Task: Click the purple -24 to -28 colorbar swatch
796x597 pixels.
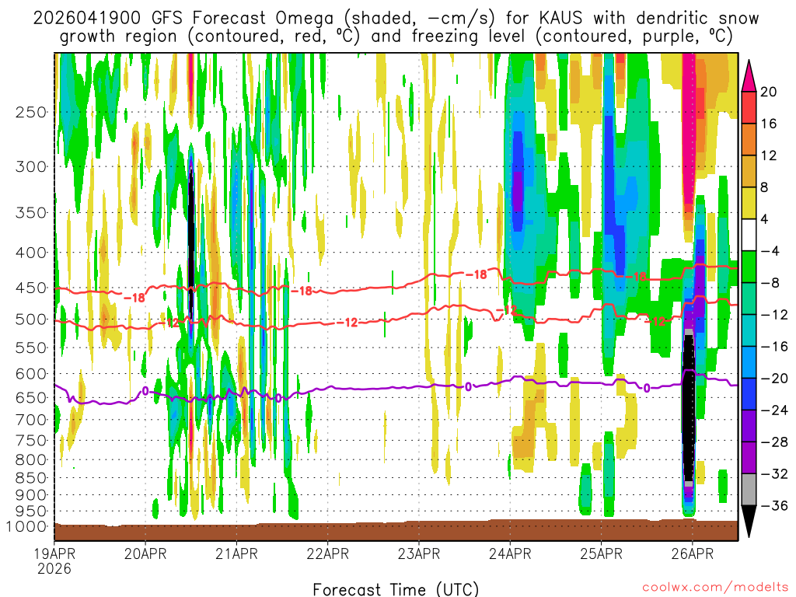Action: (749, 426)
